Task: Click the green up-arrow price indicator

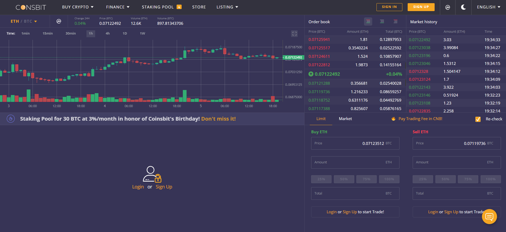Action: pyautogui.click(x=311, y=74)
